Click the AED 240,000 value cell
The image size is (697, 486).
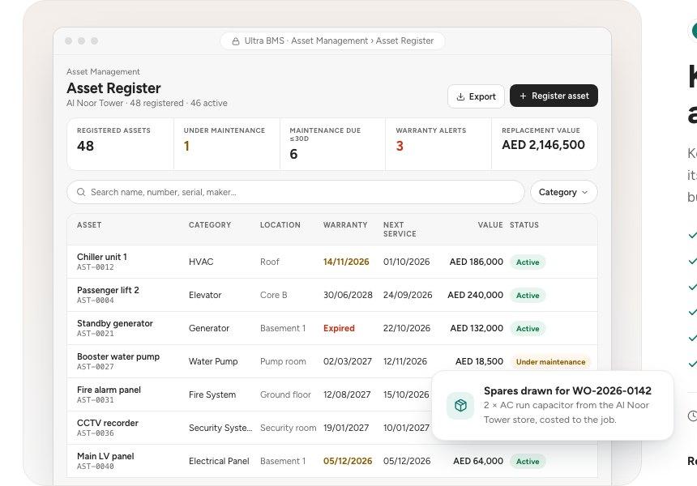click(x=475, y=295)
